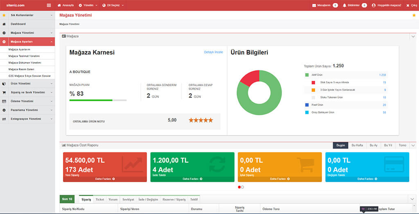Click the Aktif Ürün count 1.230
Image resolution: width=419 pixels, height=214 pixels.
(x=383, y=75)
